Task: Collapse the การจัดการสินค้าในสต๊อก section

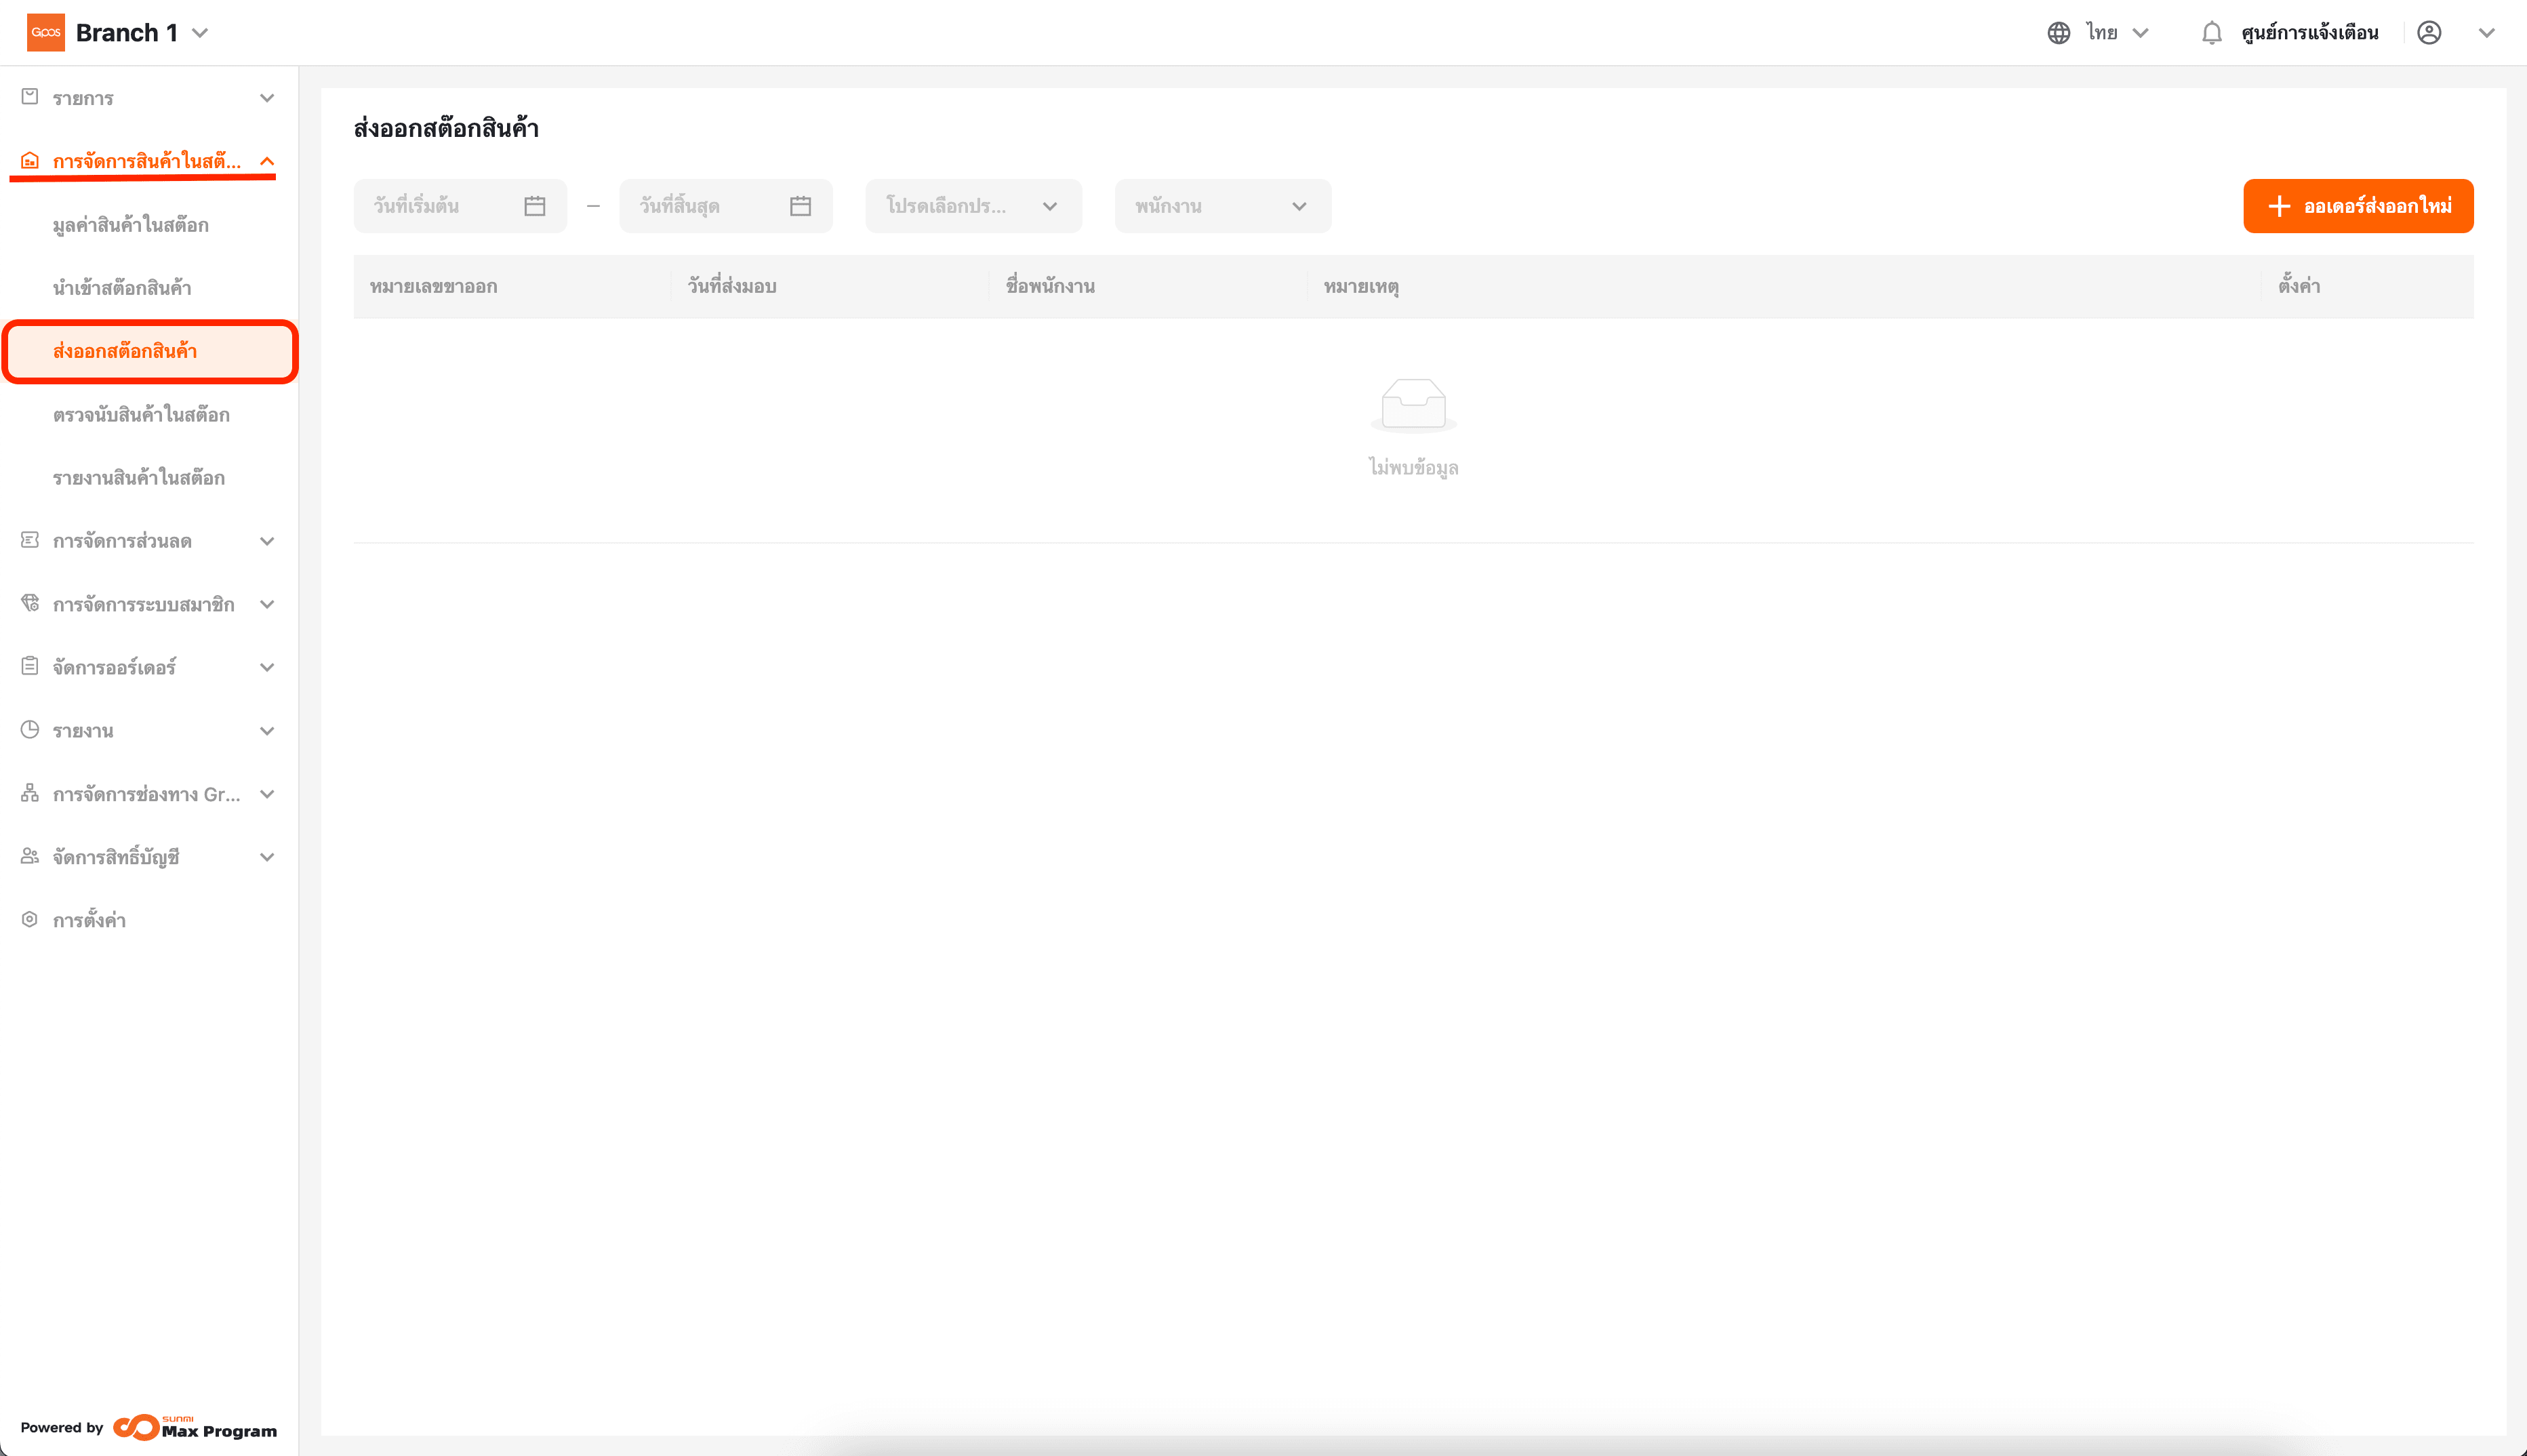Action: 267,161
